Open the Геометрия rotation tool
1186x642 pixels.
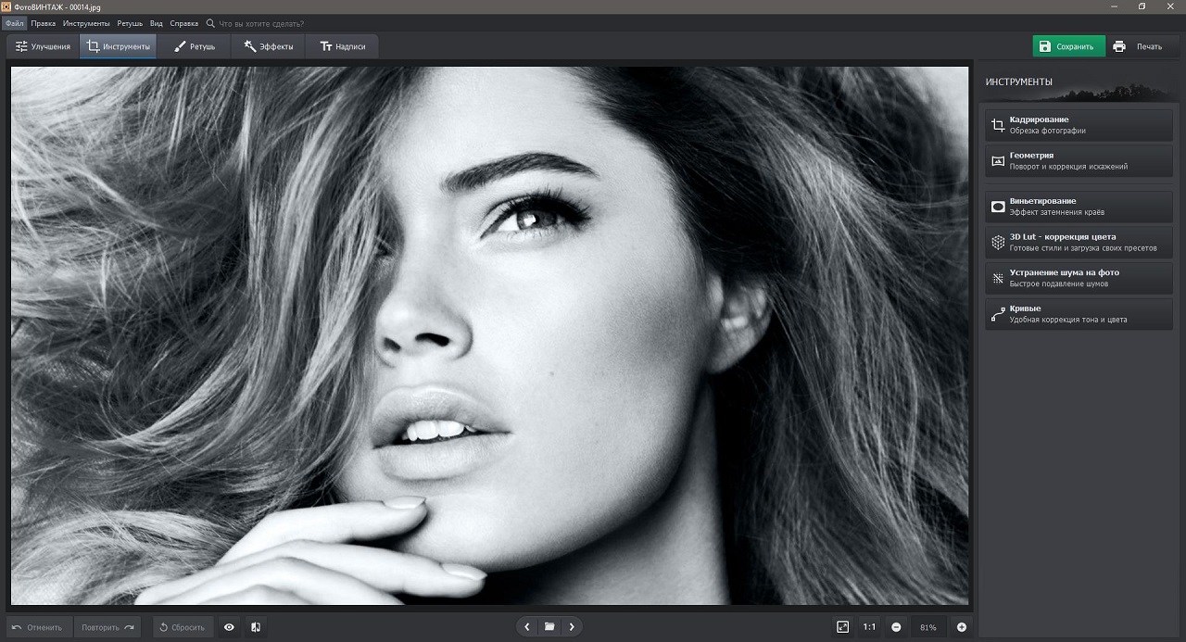pyautogui.click(x=1079, y=161)
